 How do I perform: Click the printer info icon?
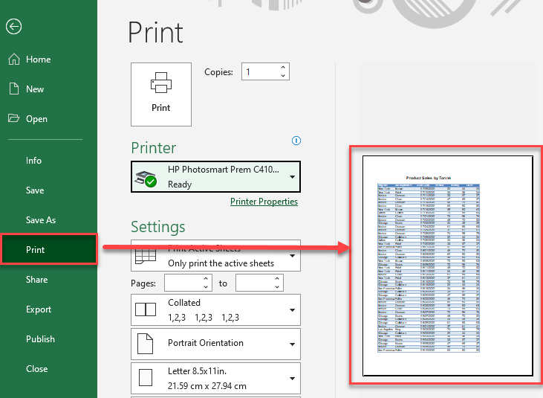pos(296,141)
